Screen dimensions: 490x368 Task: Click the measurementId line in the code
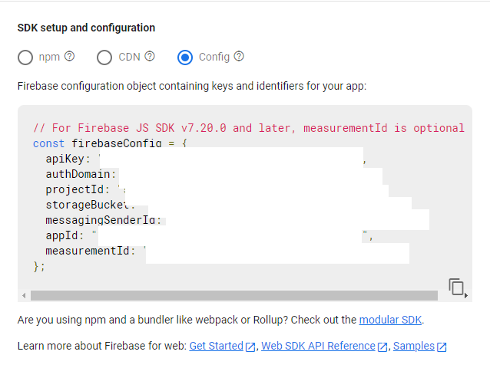[x=90, y=251]
